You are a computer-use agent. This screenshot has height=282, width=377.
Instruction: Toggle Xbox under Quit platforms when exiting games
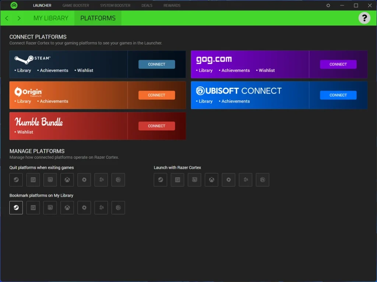(x=67, y=180)
